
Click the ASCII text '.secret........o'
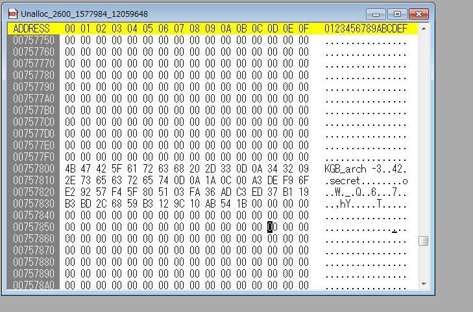(x=366, y=180)
